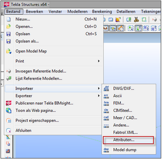The width and height of the screenshot is (162, 159).
Task: Toggle the orange crossed-lines select switch
Action: click(x=120, y=28)
